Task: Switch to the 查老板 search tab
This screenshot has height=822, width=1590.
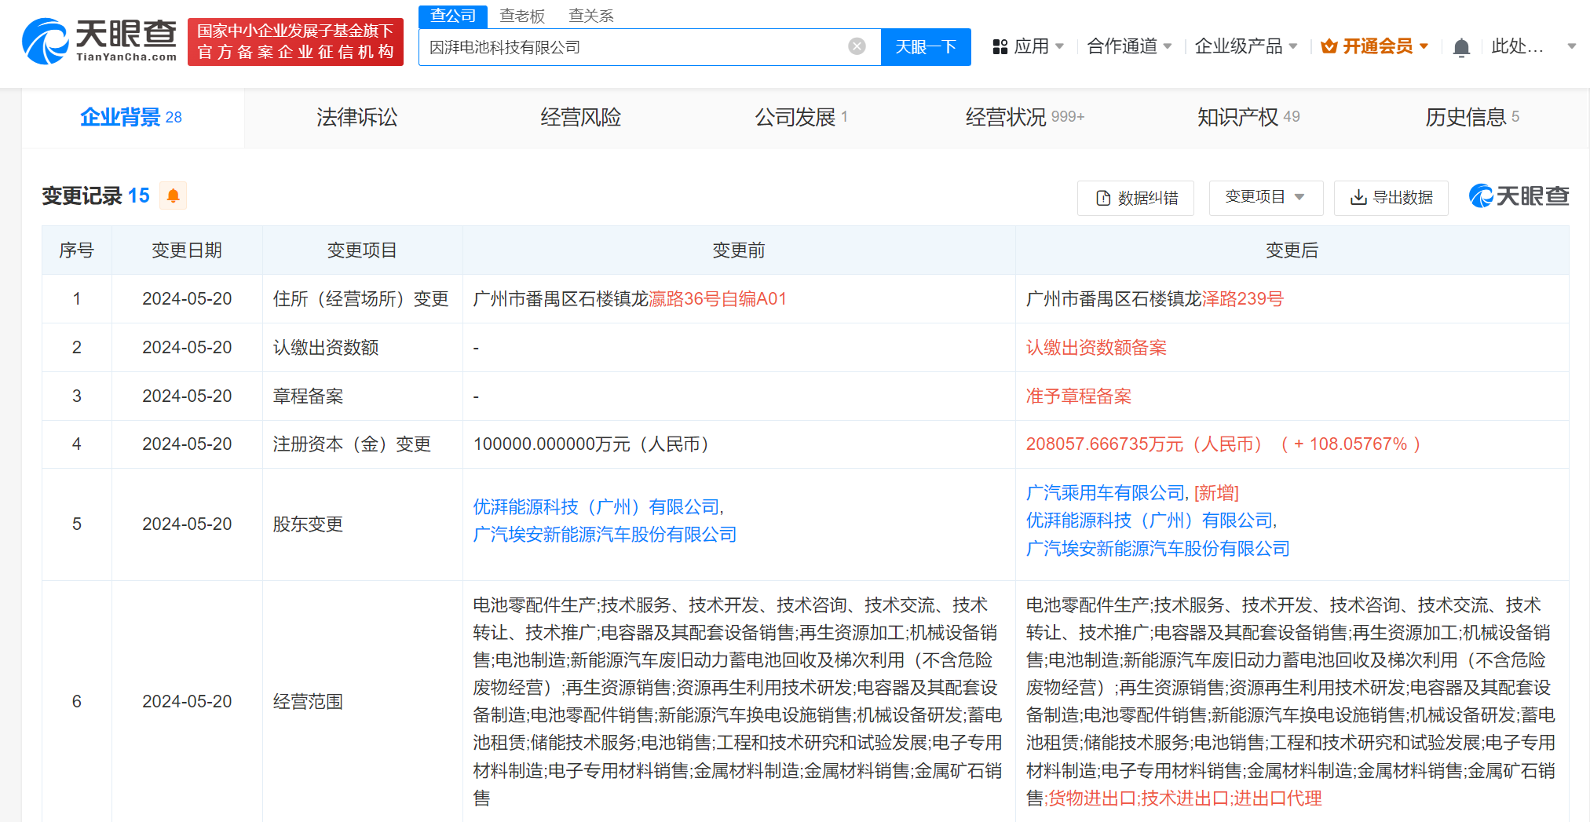Action: tap(521, 16)
